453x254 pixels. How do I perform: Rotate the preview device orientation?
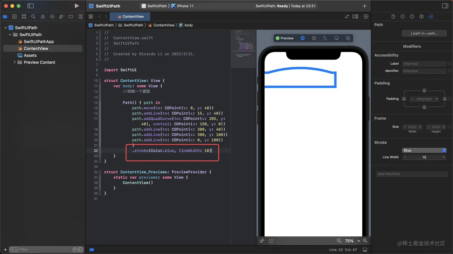[325, 38]
